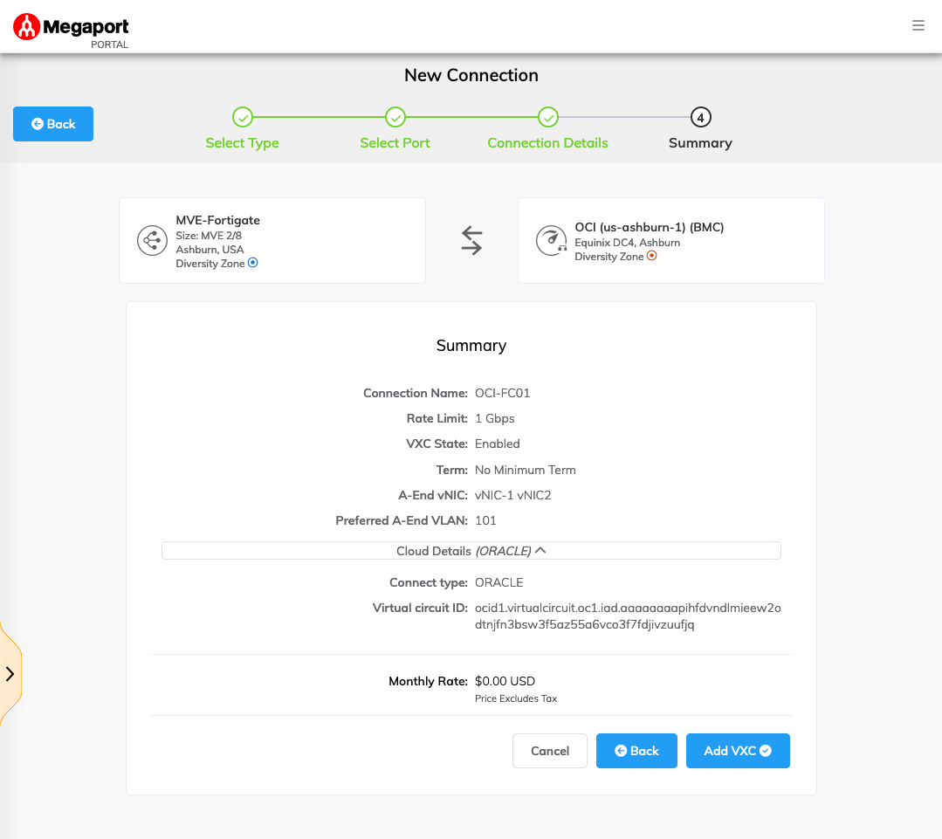942x839 pixels.
Task: Click the OCI port gauge icon
Action: (x=551, y=240)
